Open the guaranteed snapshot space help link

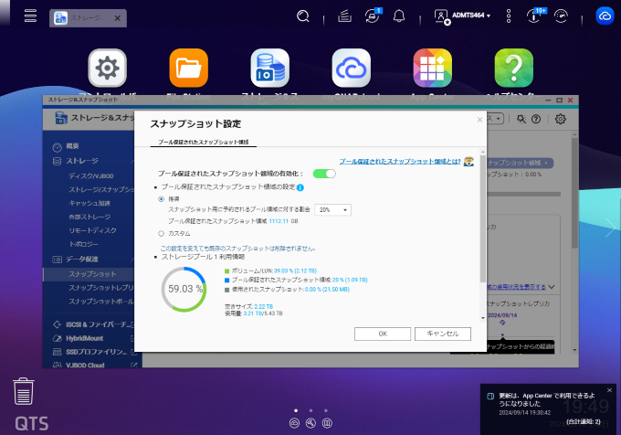(x=400, y=161)
